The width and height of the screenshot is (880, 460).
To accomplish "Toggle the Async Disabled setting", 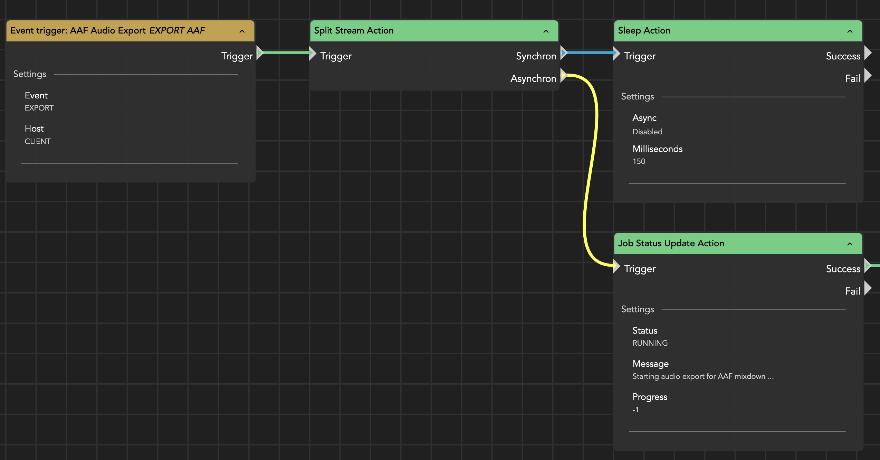I will 647,132.
